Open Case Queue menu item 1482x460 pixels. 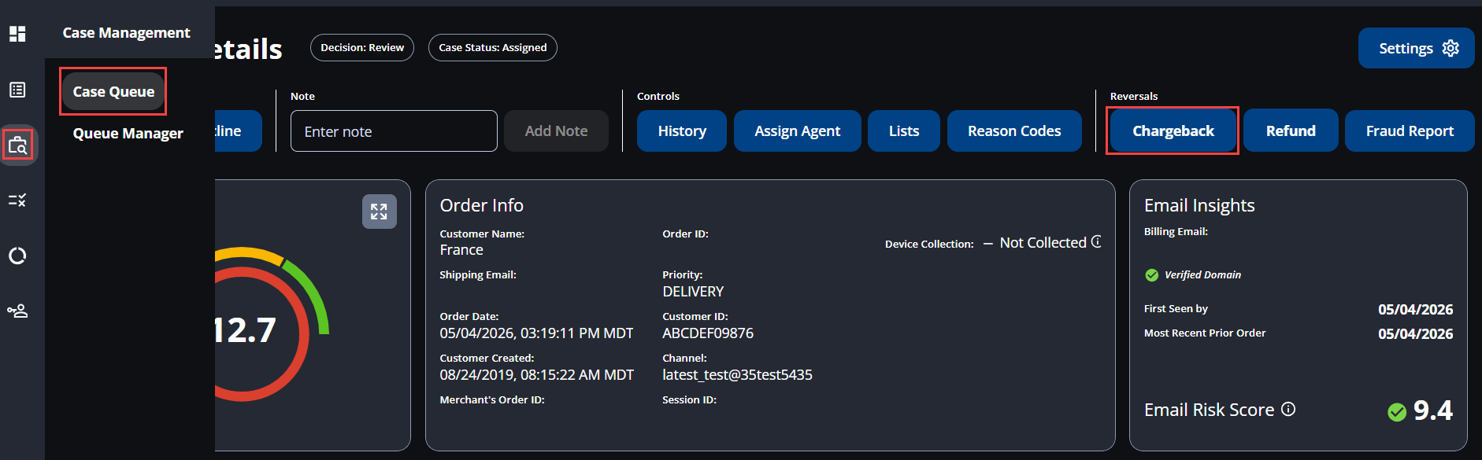[x=113, y=91]
